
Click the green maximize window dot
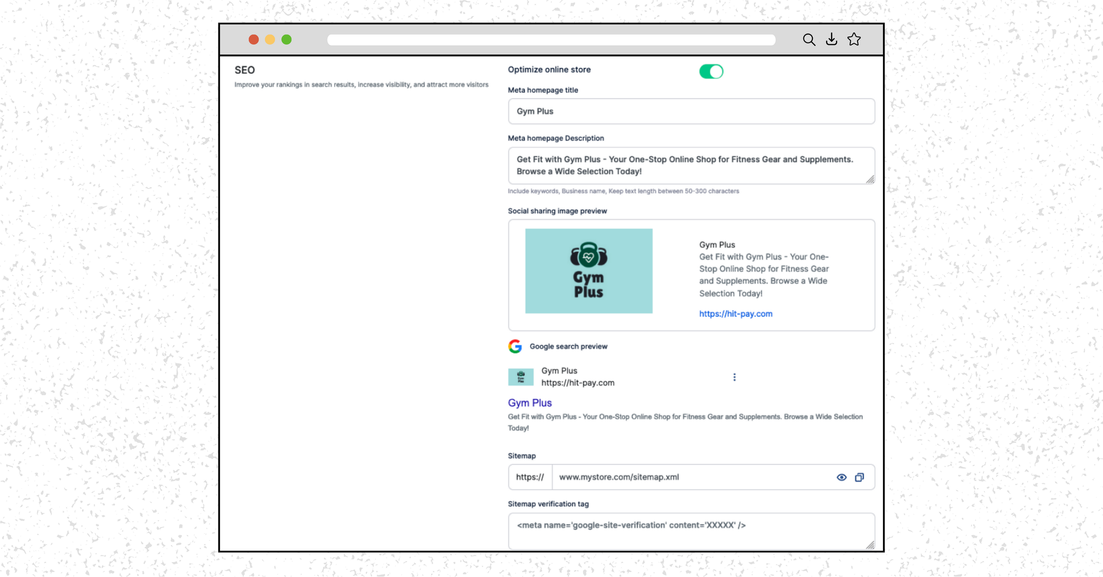point(286,40)
